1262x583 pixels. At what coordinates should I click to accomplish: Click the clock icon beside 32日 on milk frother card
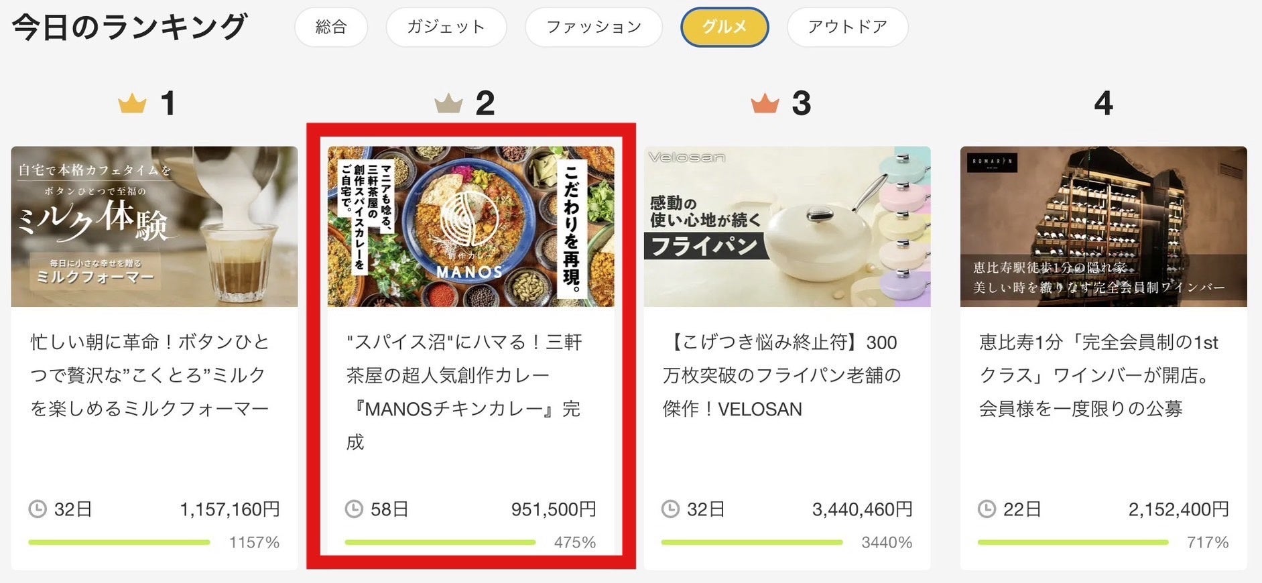click(x=38, y=509)
